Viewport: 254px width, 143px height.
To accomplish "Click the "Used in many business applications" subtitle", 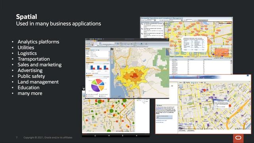I will click(58, 24).
